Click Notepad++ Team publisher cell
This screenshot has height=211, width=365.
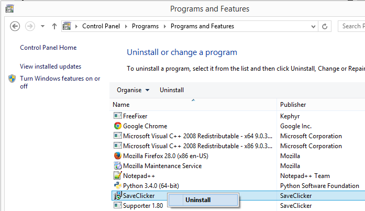pyautogui.click(x=305, y=176)
